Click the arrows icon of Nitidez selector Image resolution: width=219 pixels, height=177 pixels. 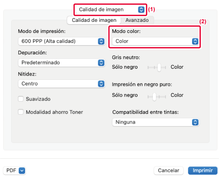click(x=101, y=83)
